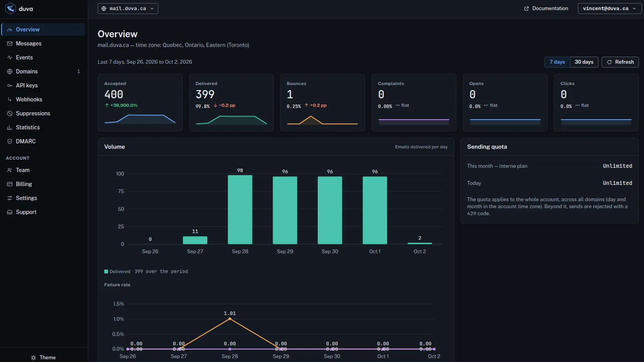Click the Refresh button
644x362 pixels.
coord(620,62)
